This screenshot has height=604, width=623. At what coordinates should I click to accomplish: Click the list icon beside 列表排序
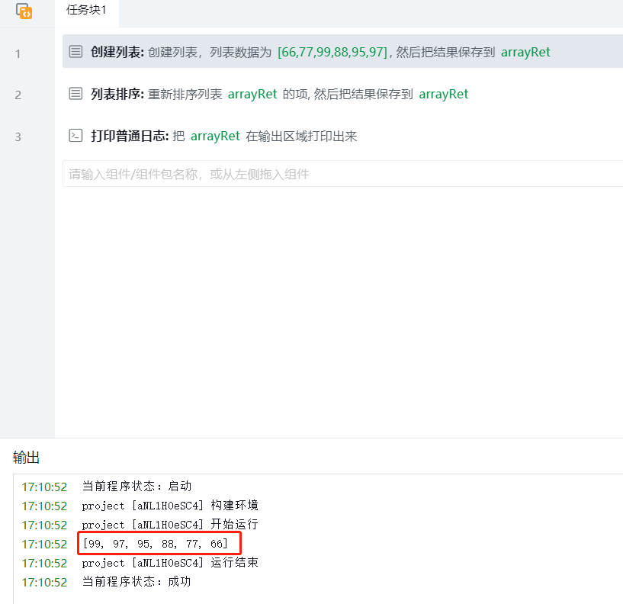(75, 94)
